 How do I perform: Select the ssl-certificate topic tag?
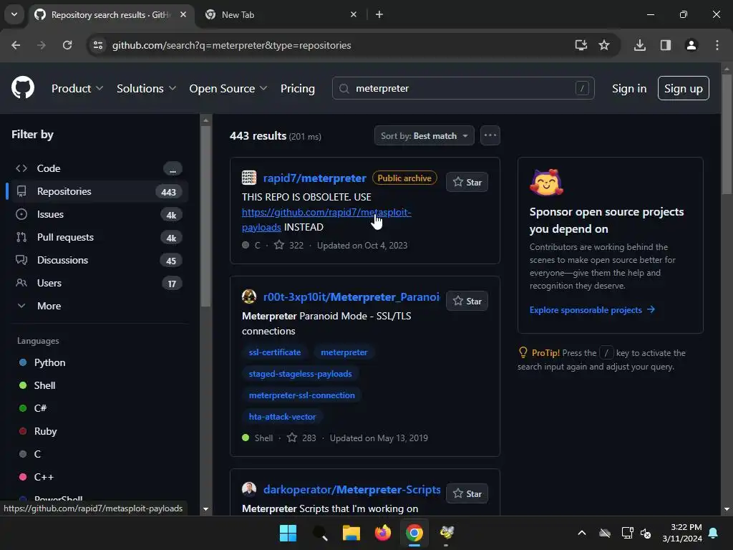pos(275,352)
